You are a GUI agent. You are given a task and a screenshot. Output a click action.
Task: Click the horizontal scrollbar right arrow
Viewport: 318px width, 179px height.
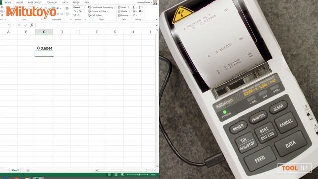click(154, 170)
